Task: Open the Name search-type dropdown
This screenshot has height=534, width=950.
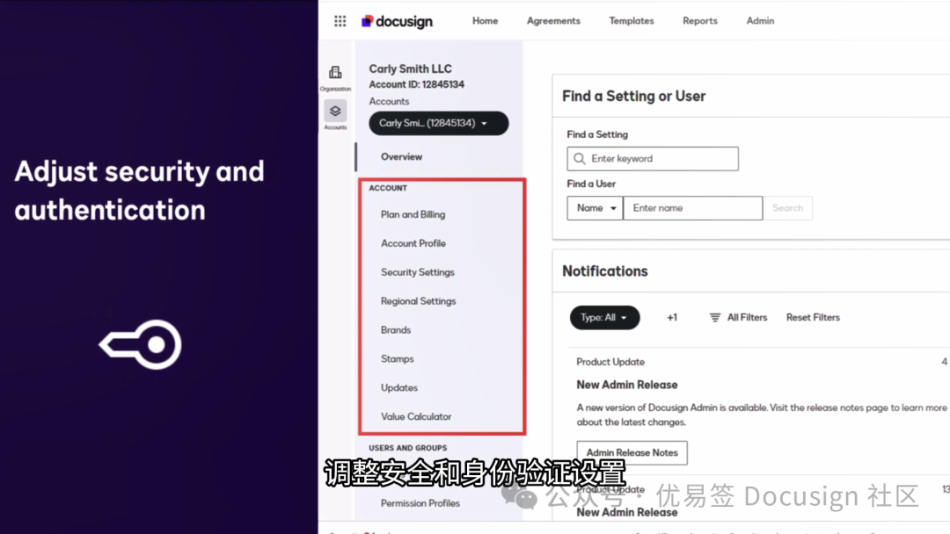Action: pyautogui.click(x=595, y=208)
